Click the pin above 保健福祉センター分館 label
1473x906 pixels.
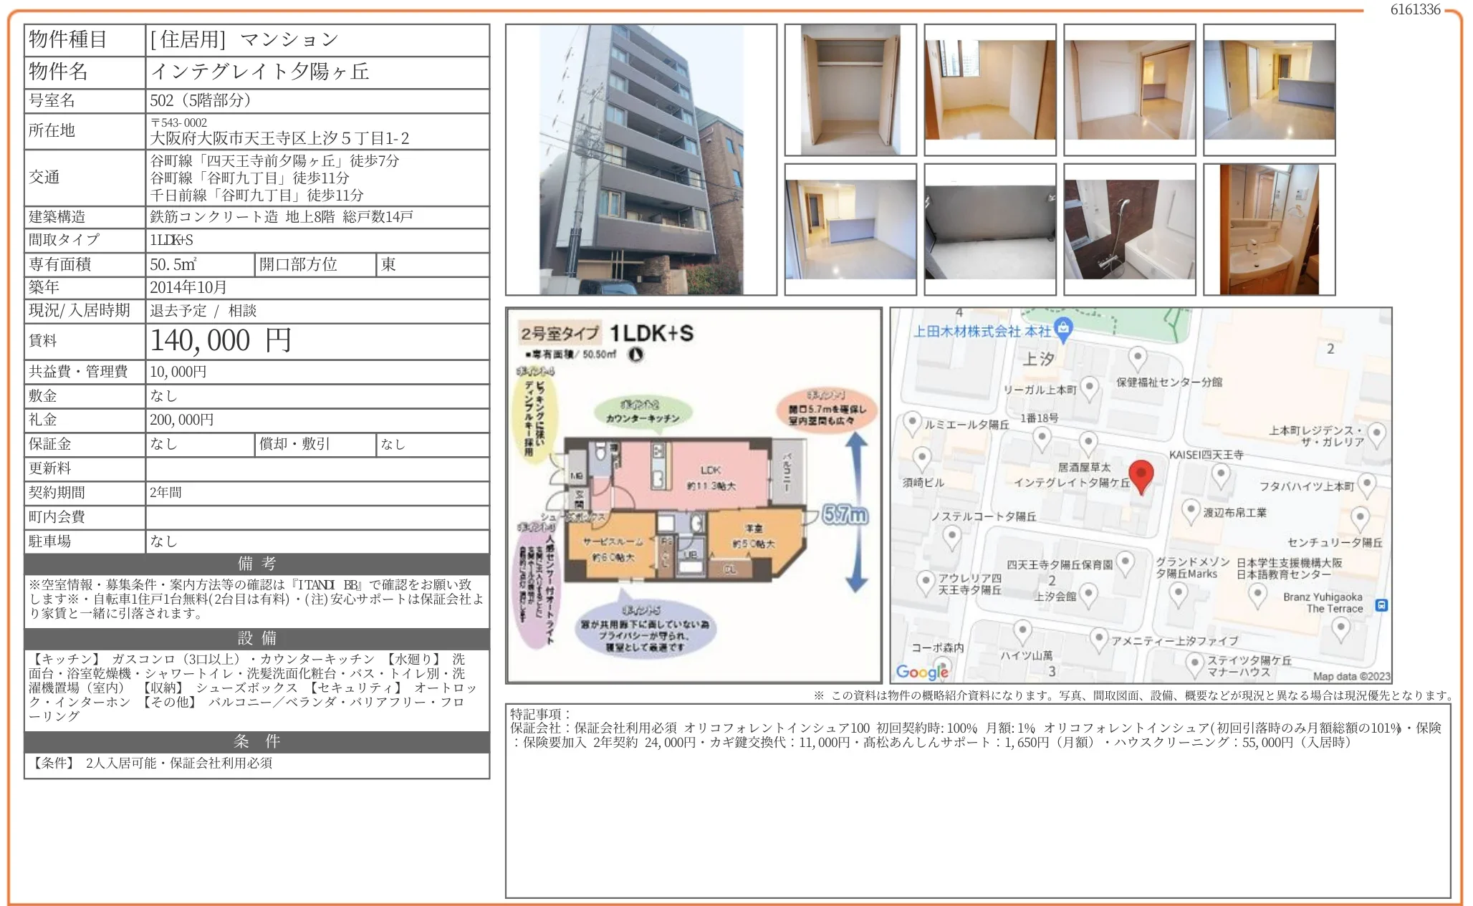pos(1137,356)
